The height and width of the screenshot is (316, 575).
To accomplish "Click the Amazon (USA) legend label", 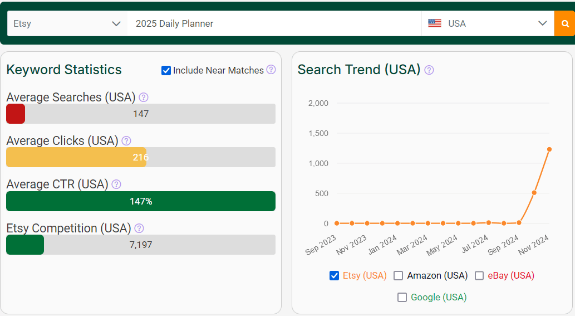I will point(437,276).
